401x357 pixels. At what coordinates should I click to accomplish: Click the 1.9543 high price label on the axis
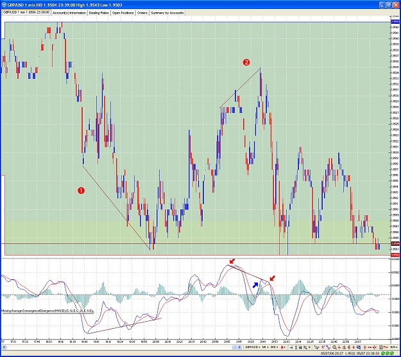395,22
